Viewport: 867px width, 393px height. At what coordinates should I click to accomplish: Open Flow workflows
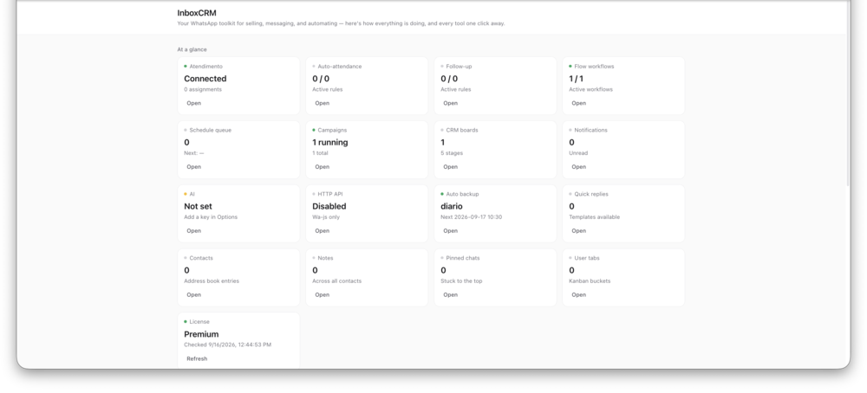pyautogui.click(x=578, y=103)
